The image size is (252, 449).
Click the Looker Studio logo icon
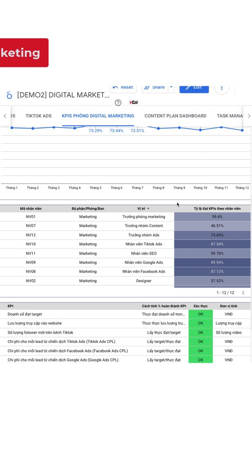click(9, 95)
